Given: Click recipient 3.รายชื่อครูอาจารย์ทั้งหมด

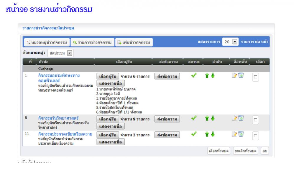Looking at the screenshot, I should coord(116,98).
